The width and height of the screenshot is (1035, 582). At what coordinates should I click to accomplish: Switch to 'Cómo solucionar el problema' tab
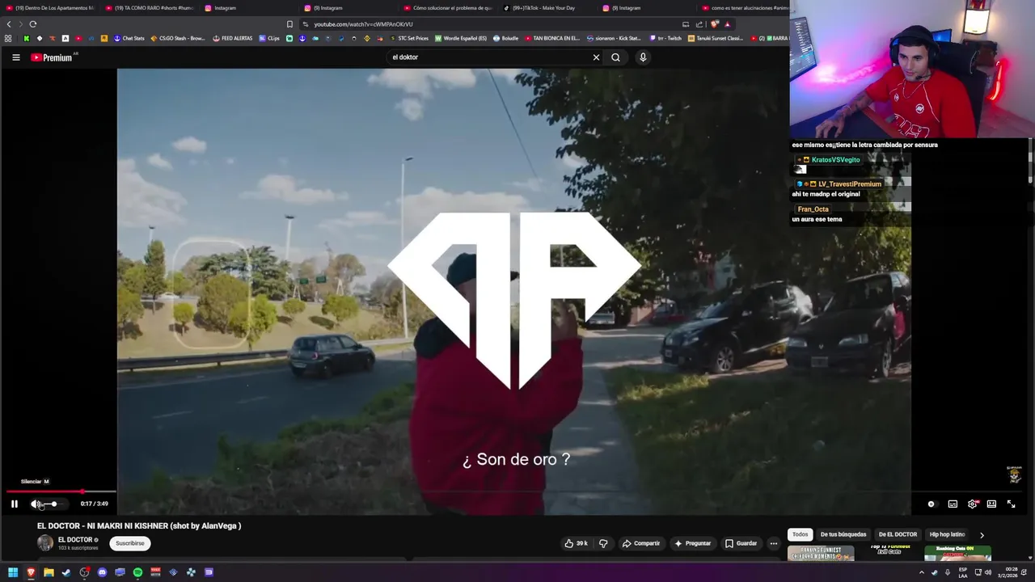click(x=448, y=8)
